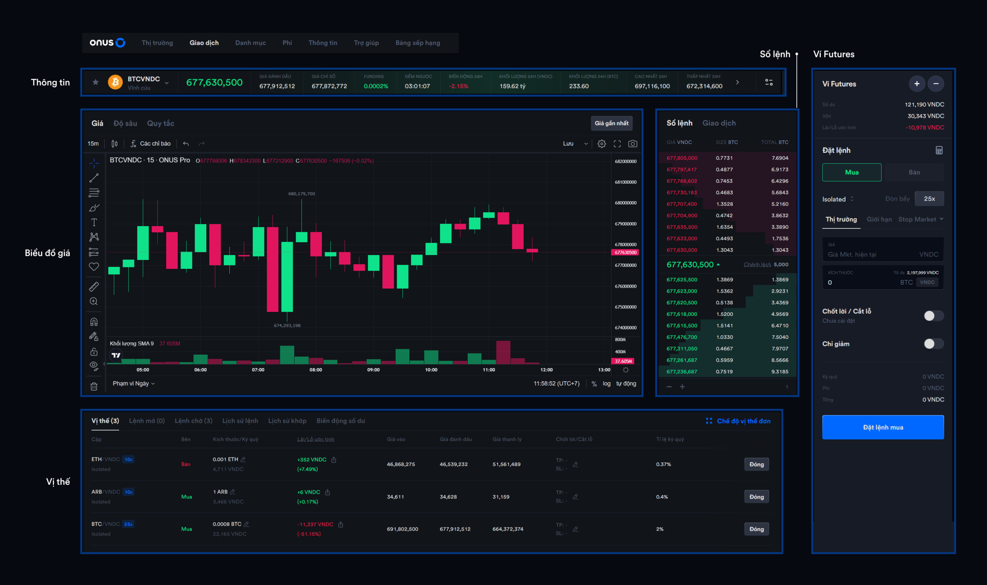987x585 pixels.
Task: Toggle log price scale
Action: pos(606,384)
